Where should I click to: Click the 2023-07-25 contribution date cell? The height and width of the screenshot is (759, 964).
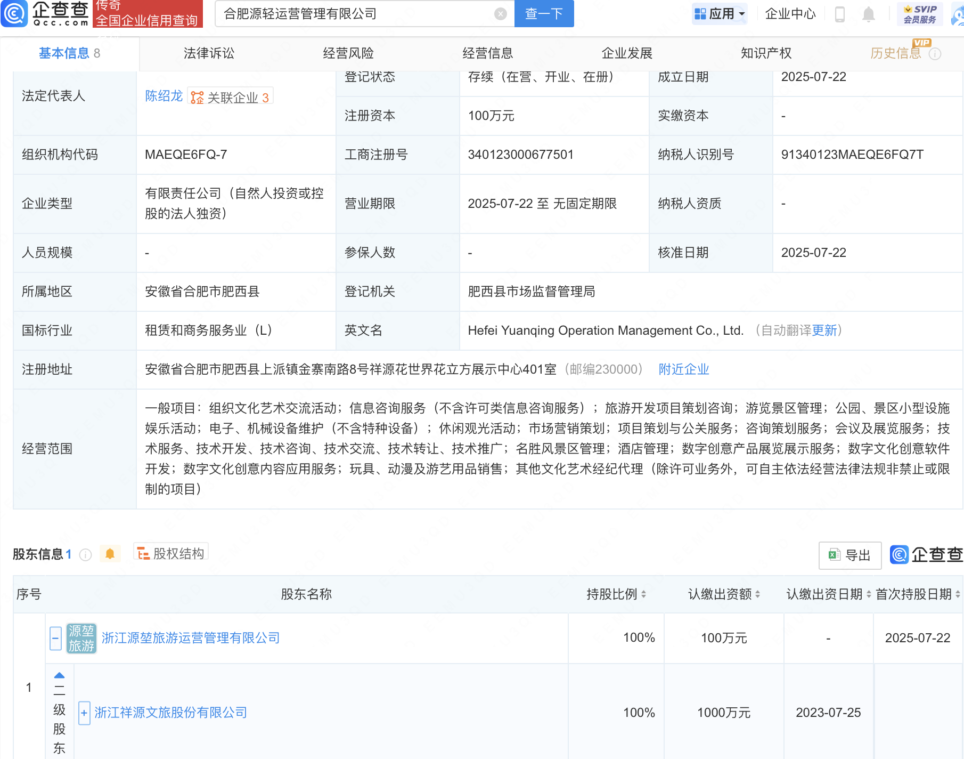point(828,713)
